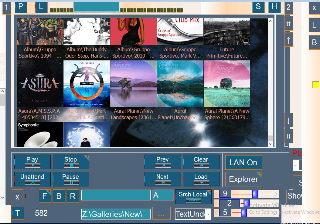This screenshot has width=320, height=224.
Task: Click the F button in the bottom row
Action: click(45, 196)
